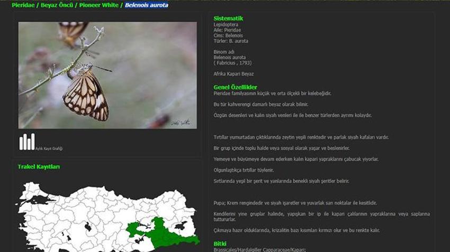The height and width of the screenshot is (252, 450).
Task: Select the text 'Aile: Pieridae'
Action: tap(227, 30)
